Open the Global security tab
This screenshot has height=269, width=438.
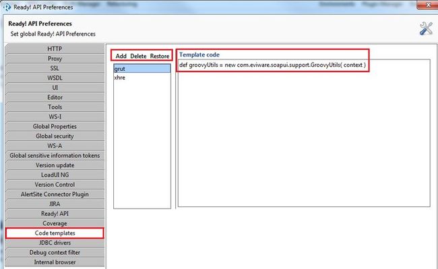click(55, 136)
